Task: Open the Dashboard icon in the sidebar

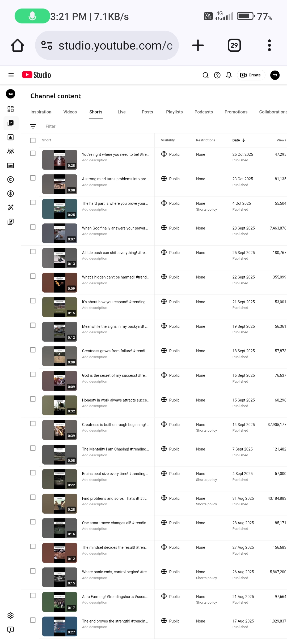Action: 11,109
